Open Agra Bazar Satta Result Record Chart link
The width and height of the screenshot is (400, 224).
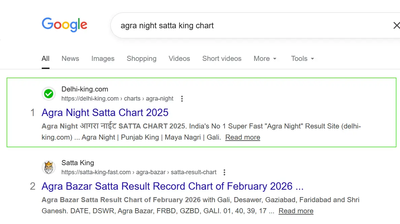tap(172, 186)
